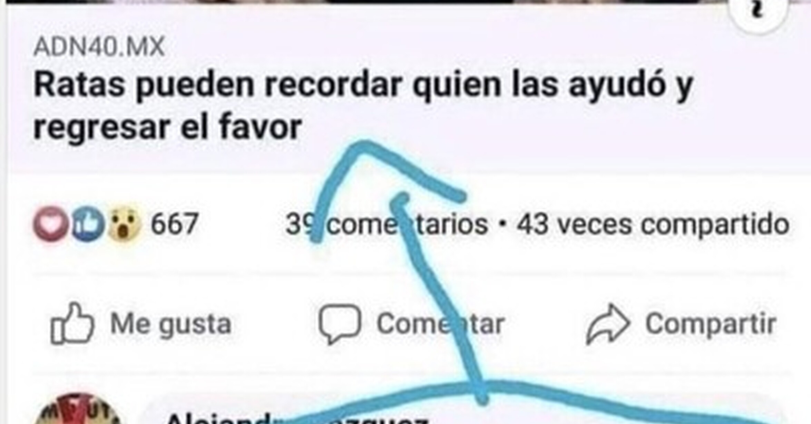Tap the info icon above the headline
Viewport: 811px width, 424px height.
coord(759,11)
